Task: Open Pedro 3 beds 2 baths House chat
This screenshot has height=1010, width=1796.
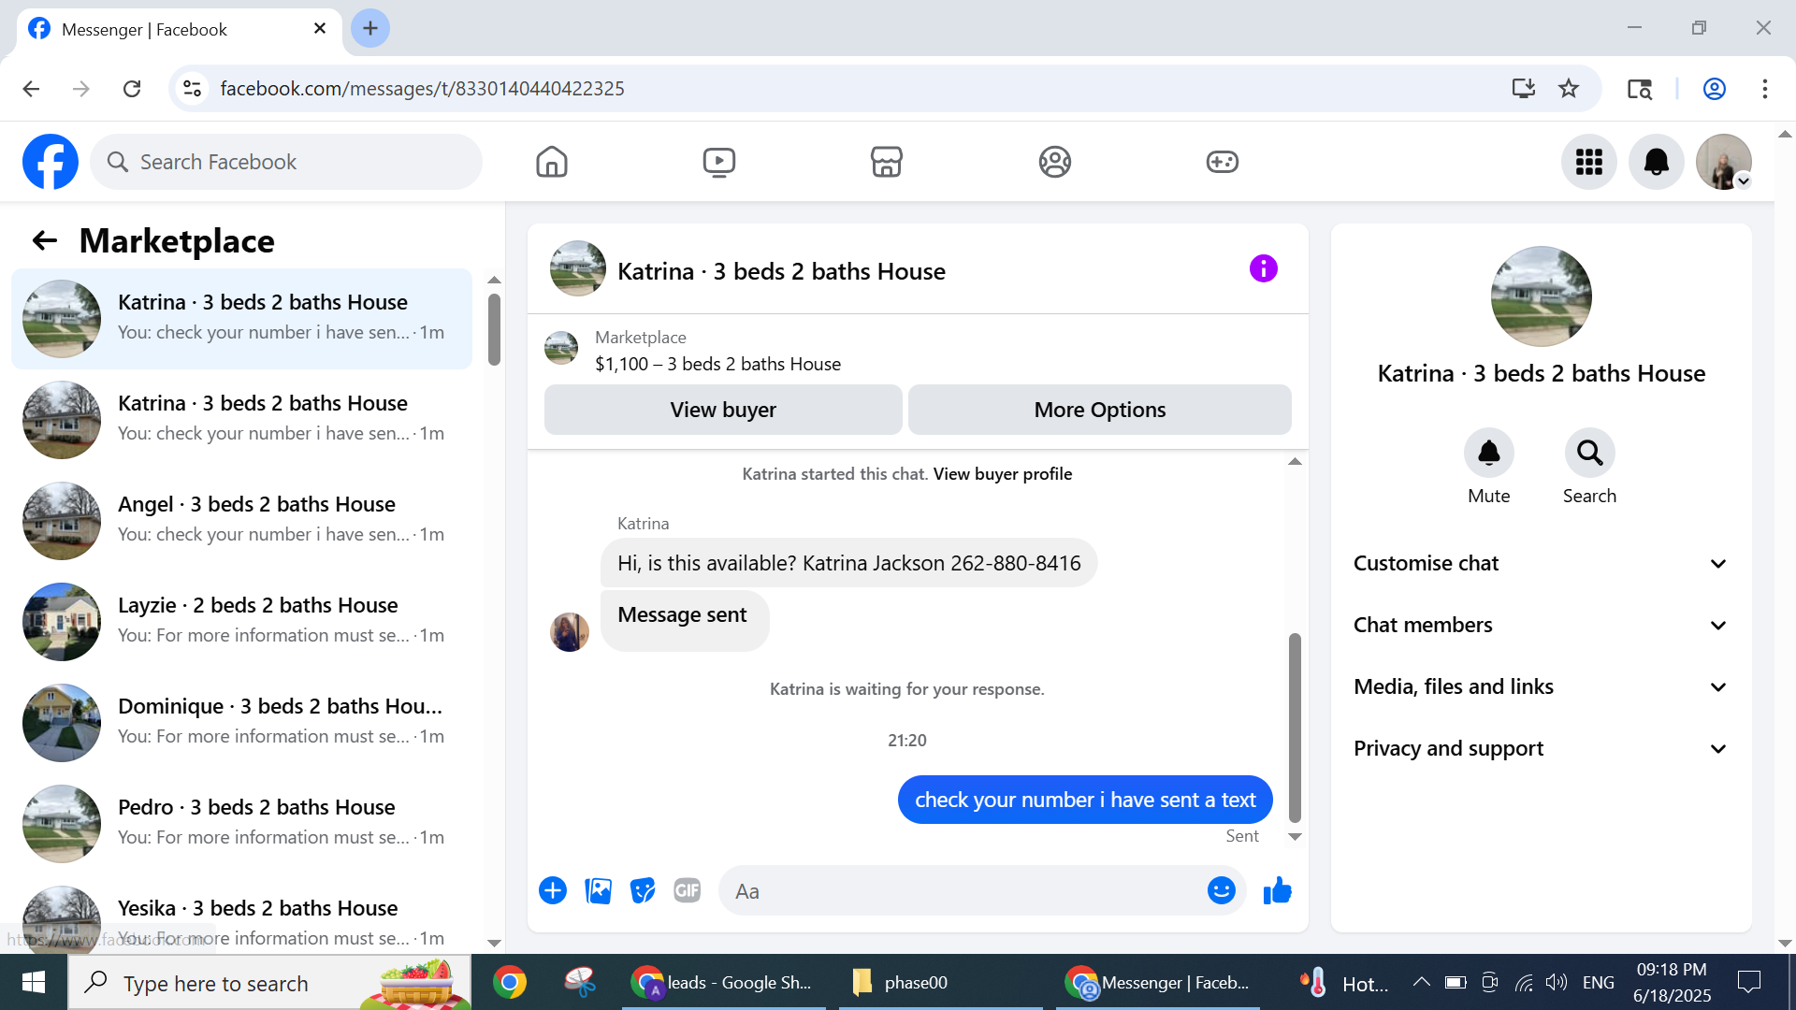Action: (x=241, y=824)
